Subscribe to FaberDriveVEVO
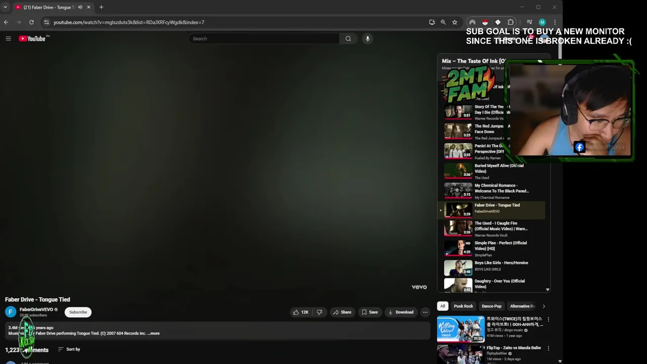This screenshot has height=364, width=647. [78, 312]
